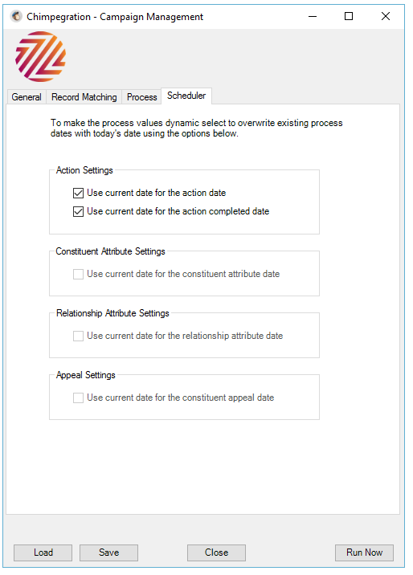Click the Chimpegration title bar app icon

pos(16,17)
